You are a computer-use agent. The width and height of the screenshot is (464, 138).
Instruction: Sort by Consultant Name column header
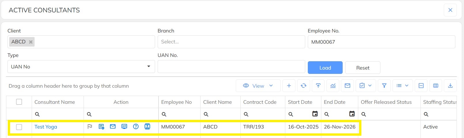(x=55, y=102)
